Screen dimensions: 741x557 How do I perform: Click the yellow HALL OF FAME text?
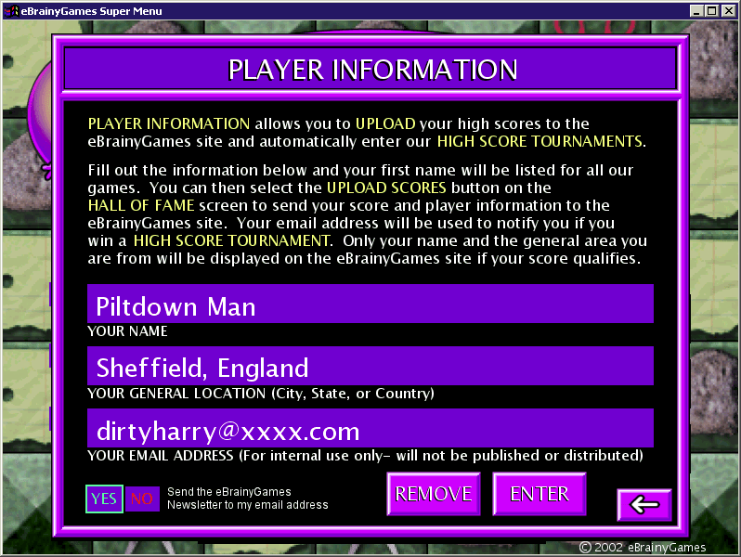click(141, 205)
